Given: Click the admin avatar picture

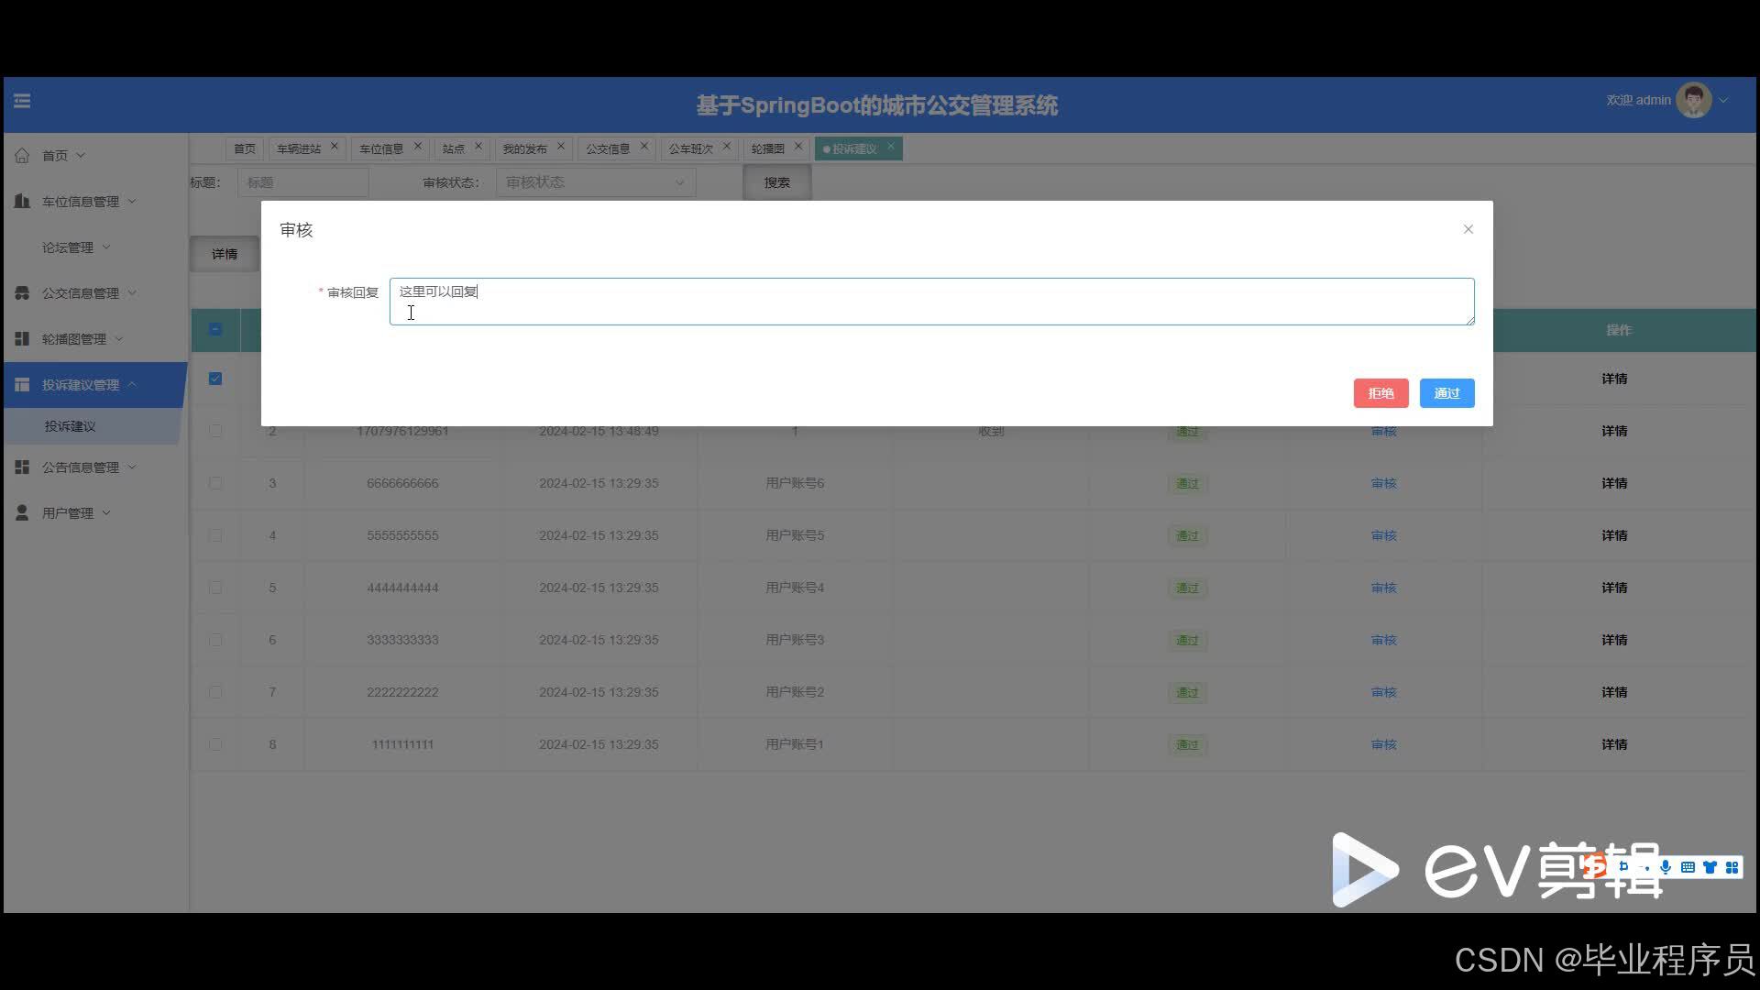Looking at the screenshot, I should [x=1692, y=101].
